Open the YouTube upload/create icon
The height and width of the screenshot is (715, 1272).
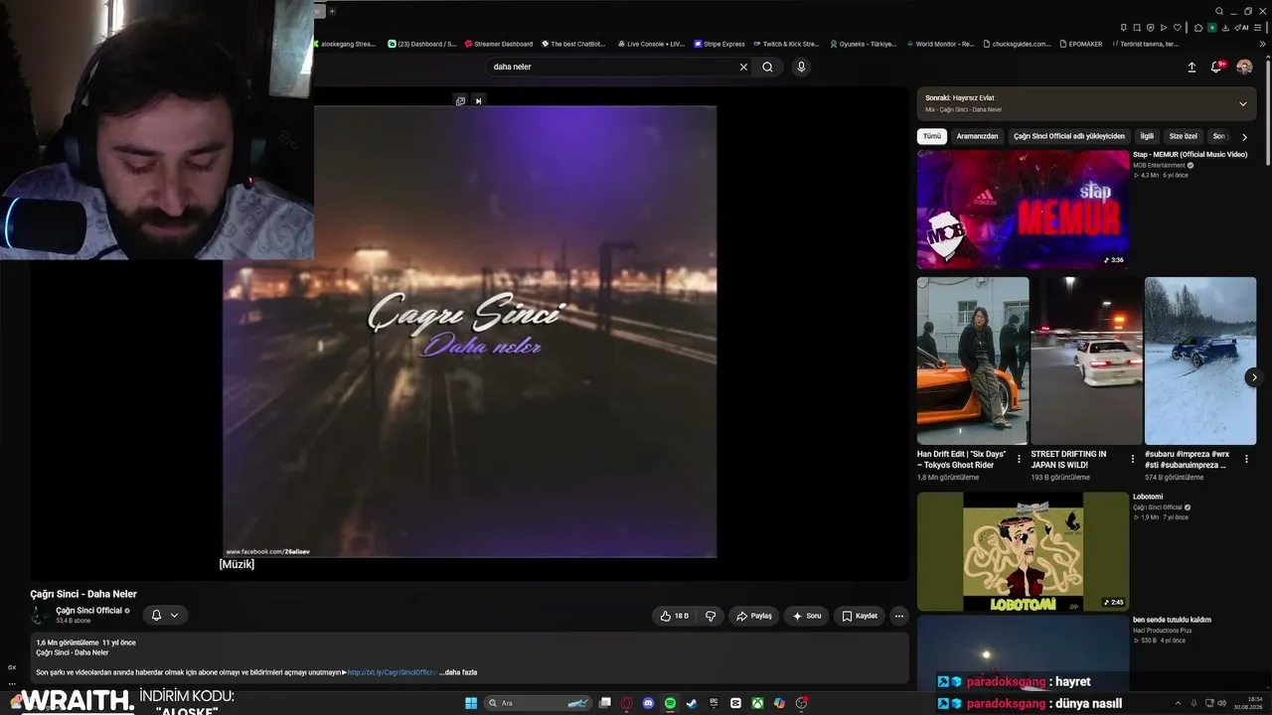click(x=1192, y=68)
